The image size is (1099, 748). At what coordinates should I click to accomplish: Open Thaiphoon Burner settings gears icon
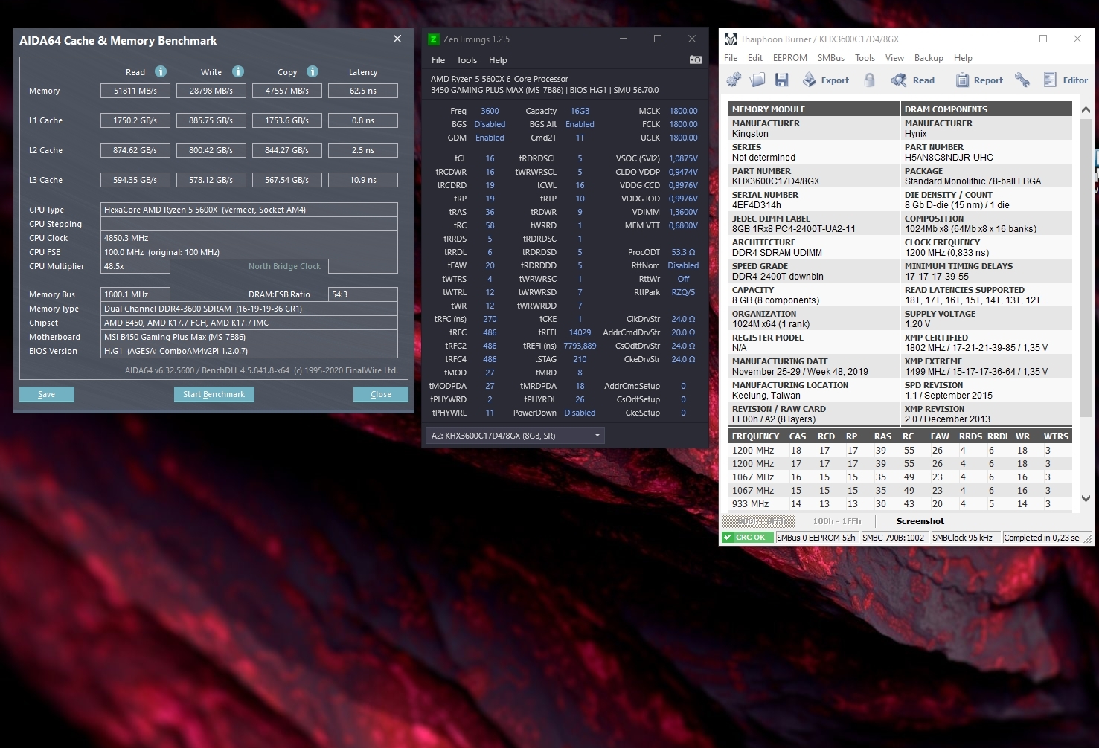tap(734, 80)
